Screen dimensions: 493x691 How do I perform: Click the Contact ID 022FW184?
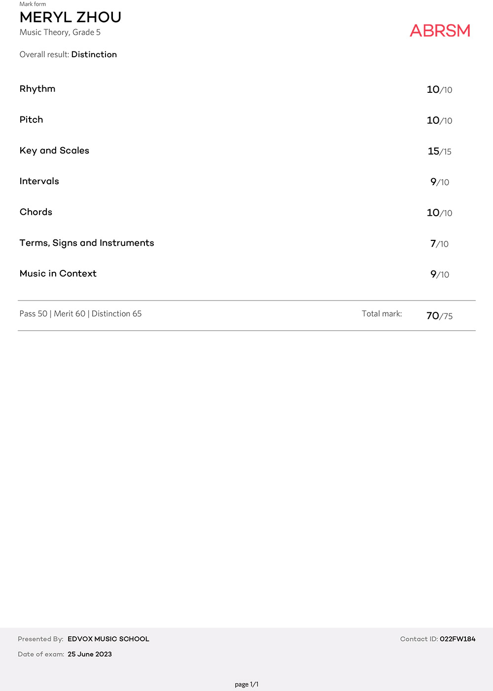(458, 639)
